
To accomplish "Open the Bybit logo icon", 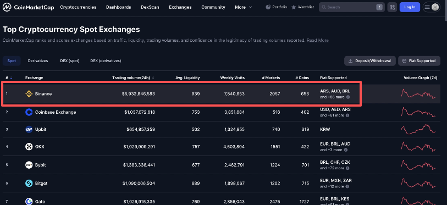I will (x=29, y=165).
